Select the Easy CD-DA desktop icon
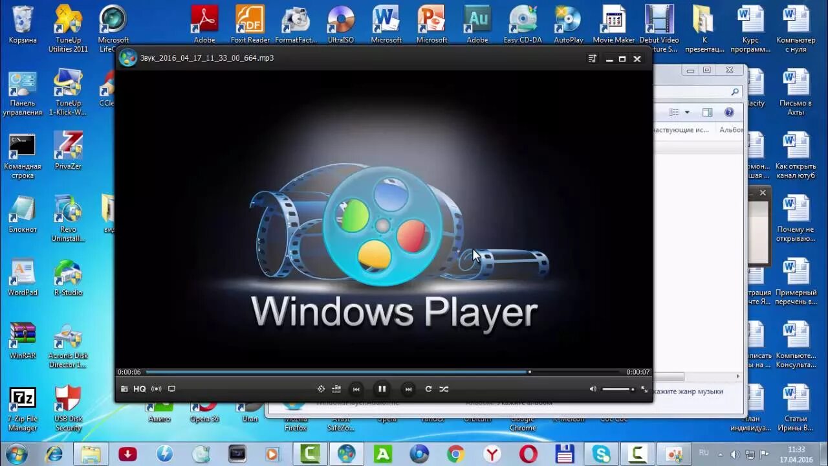Image resolution: width=828 pixels, height=466 pixels. pos(523,25)
